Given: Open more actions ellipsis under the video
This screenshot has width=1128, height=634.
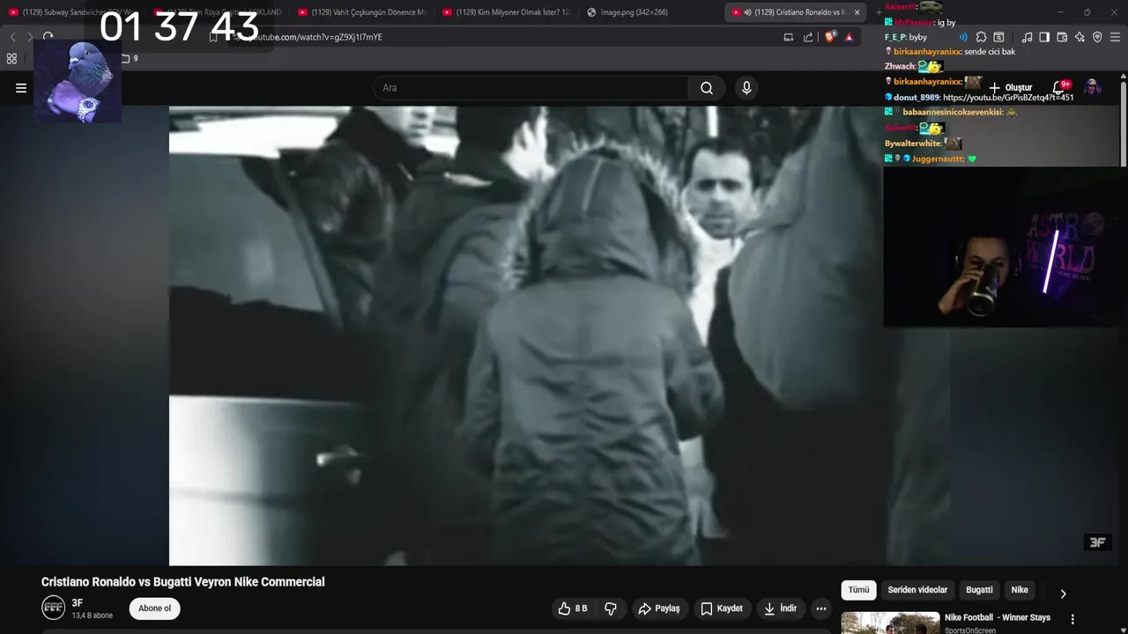Looking at the screenshot, I should (820, 608).
